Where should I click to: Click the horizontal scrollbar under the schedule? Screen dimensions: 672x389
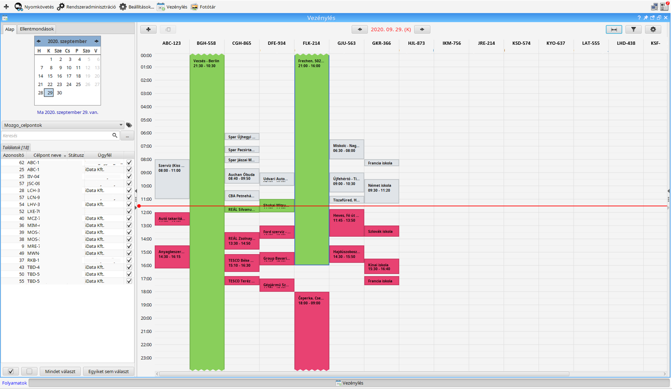click(364, 374)
